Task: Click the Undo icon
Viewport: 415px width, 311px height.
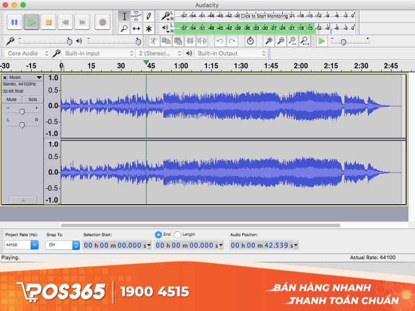Action: point(220,40)
